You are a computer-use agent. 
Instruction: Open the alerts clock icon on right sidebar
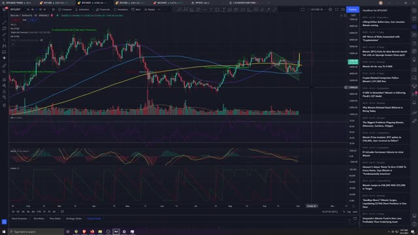414,18
